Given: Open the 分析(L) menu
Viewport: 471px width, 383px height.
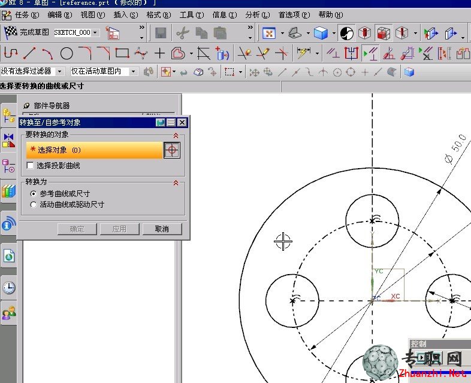Looking at the screenshot, I should [258, 15].
